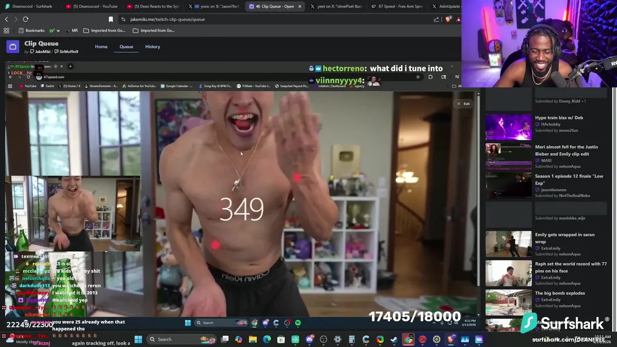Switch to the yoxic on X tab
The height and width of the screenshot is (347, 617).
pyautogui.click(x=215, y=6)
